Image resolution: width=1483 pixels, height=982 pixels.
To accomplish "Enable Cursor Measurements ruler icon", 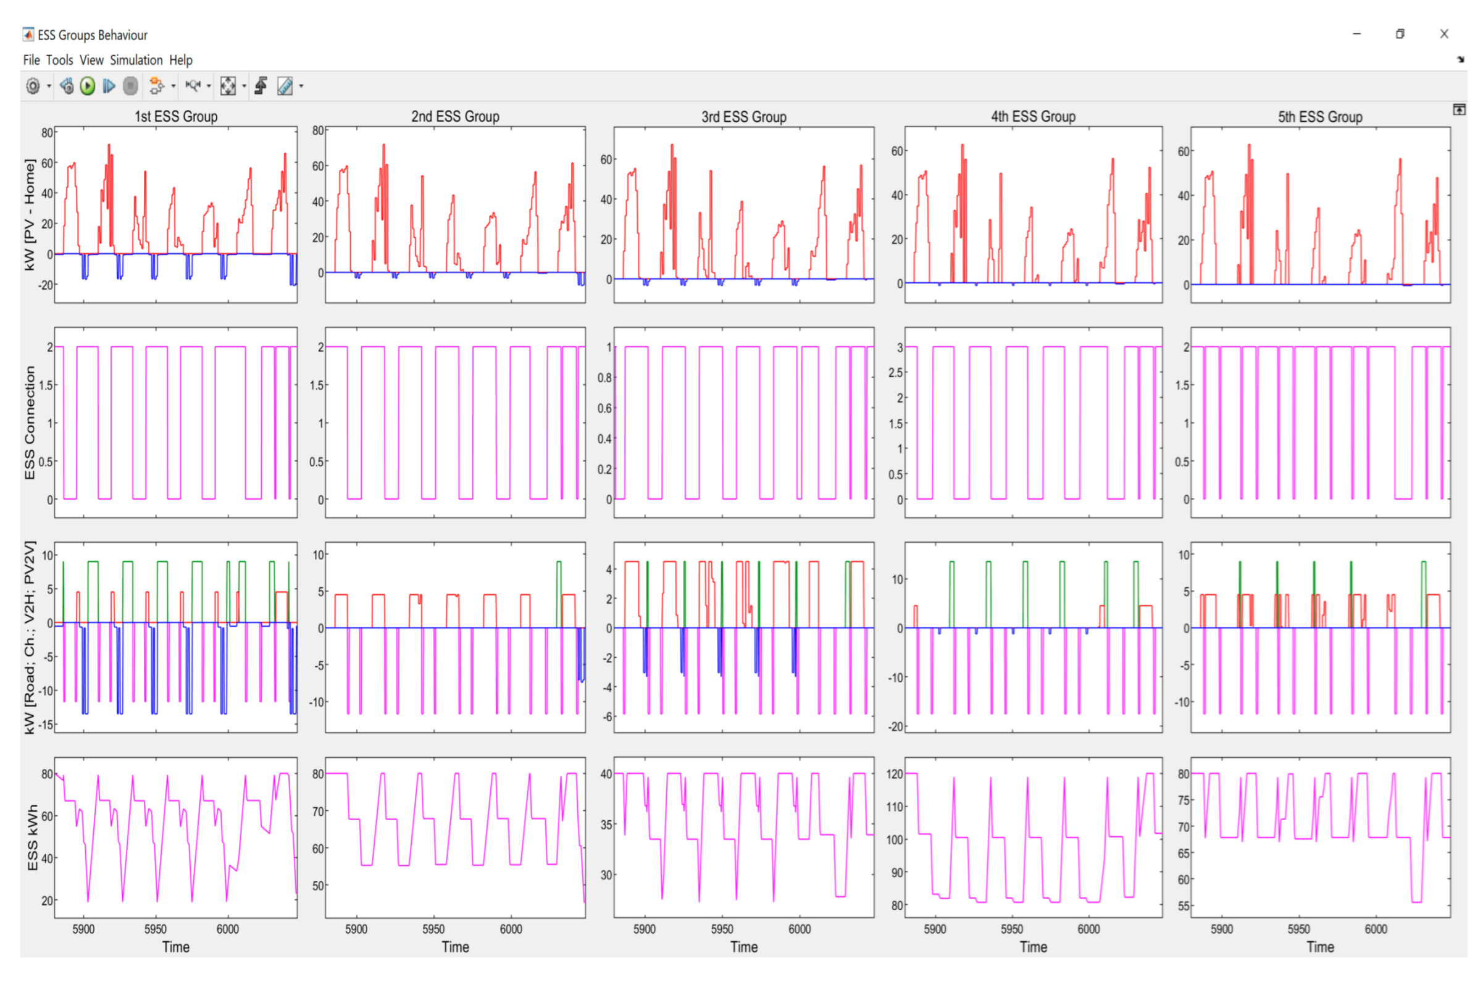I will tap(285, 86).
